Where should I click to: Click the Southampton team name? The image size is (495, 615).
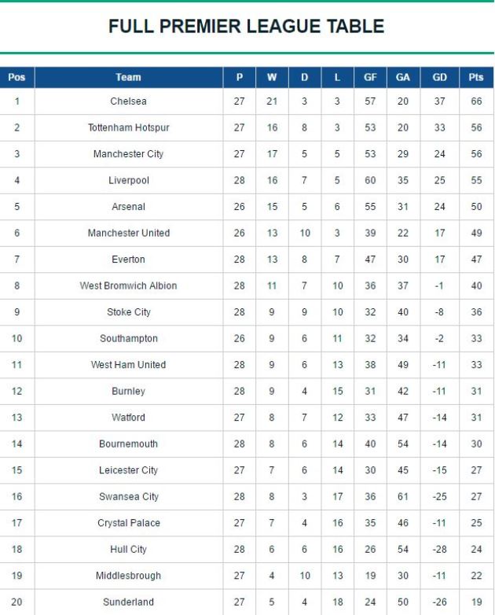pyautogui.click(x=129, y=338)
